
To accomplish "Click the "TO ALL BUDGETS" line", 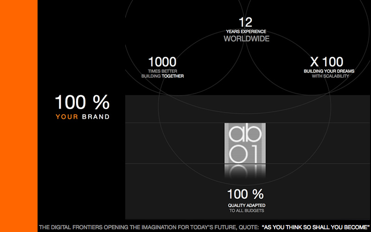I will (247, 211).
